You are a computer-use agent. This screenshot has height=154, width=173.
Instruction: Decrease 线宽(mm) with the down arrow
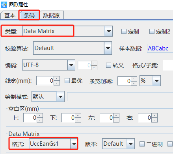point(57,83)
